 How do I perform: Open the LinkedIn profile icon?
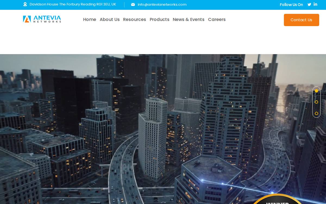[x=315, y=4]
